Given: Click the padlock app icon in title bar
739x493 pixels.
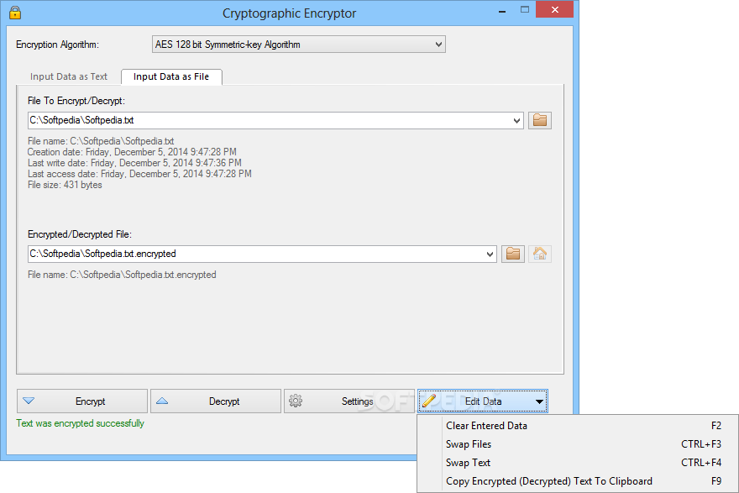Looking at the screenshot, I should point(15,13).
